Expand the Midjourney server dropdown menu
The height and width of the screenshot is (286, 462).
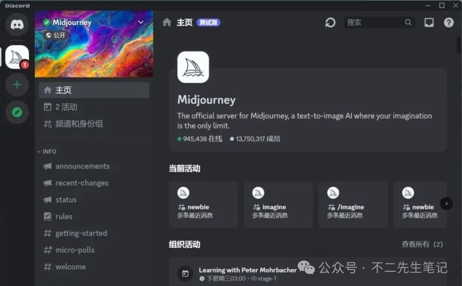[141, 22]
